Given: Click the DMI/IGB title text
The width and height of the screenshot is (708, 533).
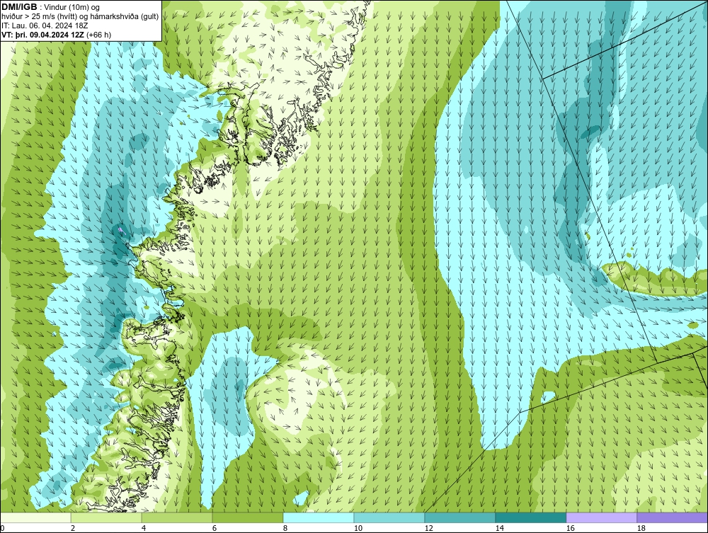Looking at the screenshot, I should (19, 7).
